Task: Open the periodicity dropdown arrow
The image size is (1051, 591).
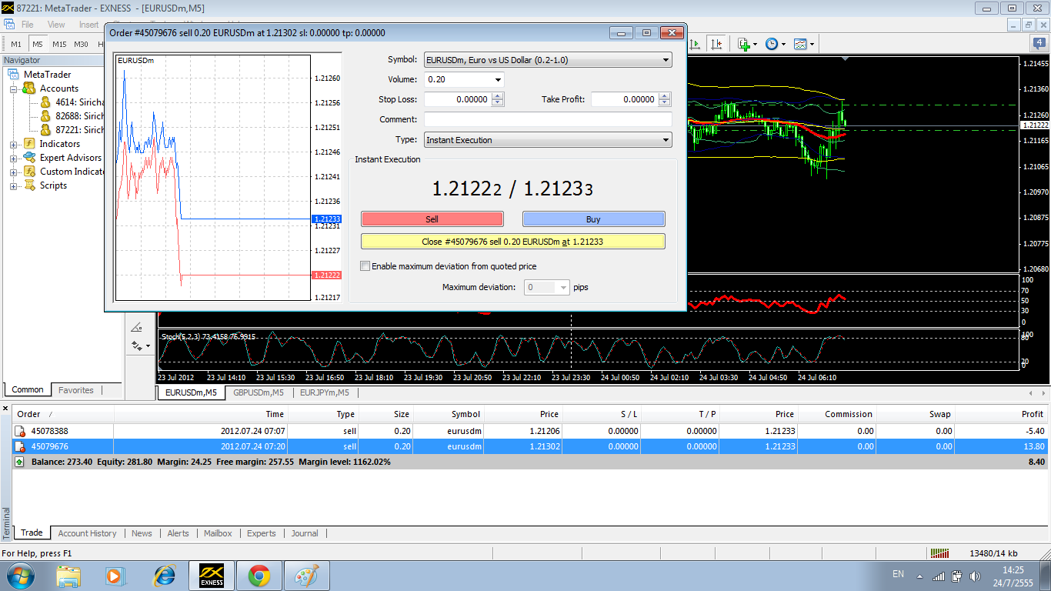Action: (783, 44)
